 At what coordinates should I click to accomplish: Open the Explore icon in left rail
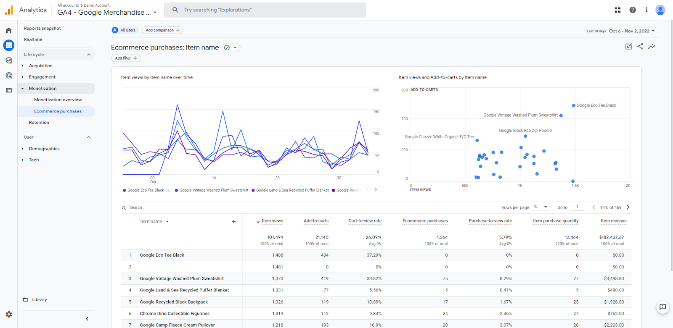tap(9, 60)
